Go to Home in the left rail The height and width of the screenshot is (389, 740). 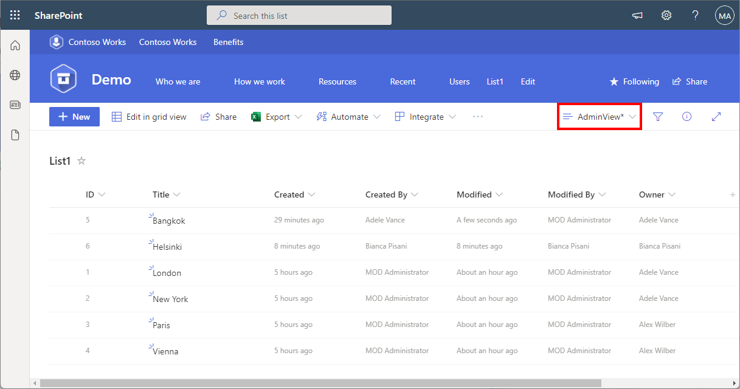coord(15,46)
